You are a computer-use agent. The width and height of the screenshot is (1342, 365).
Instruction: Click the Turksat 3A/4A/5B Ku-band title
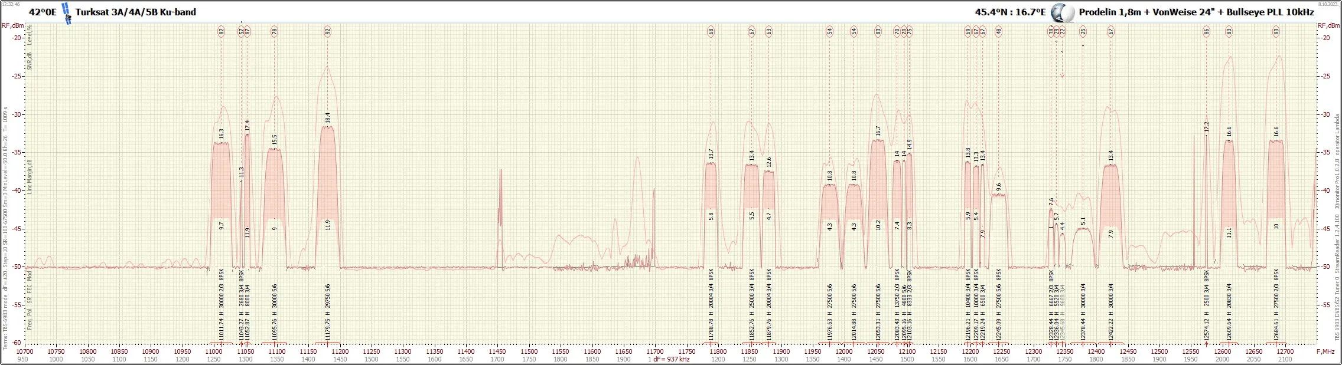tap(136, 12)
